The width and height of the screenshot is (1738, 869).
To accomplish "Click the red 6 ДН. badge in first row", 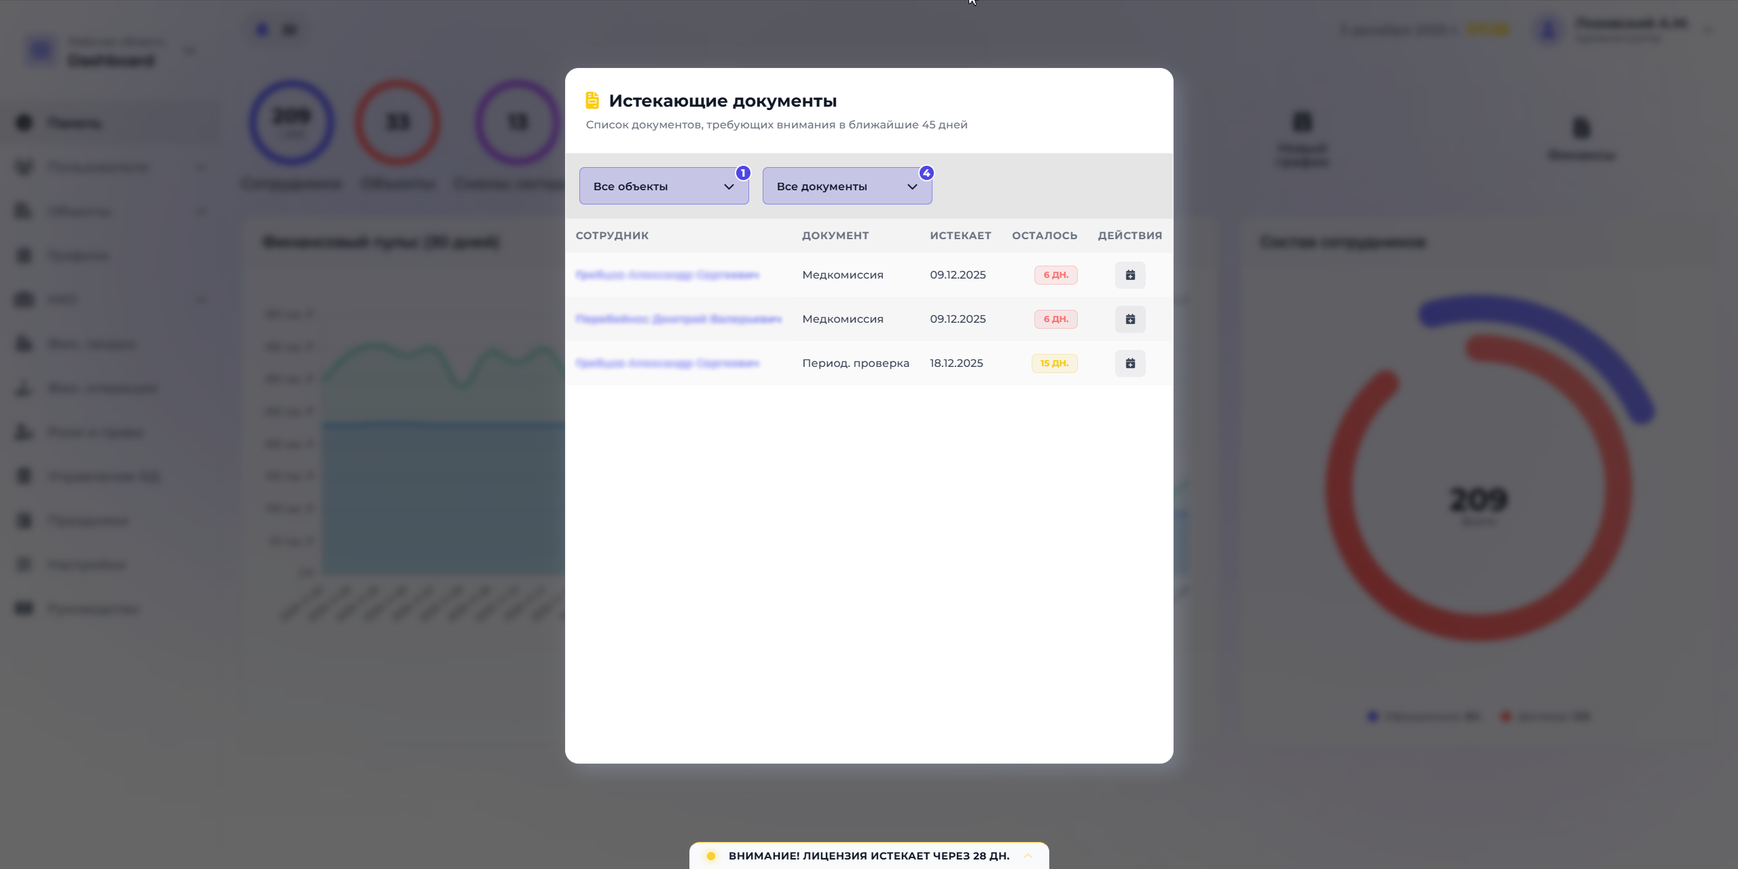I will 1055,275.
